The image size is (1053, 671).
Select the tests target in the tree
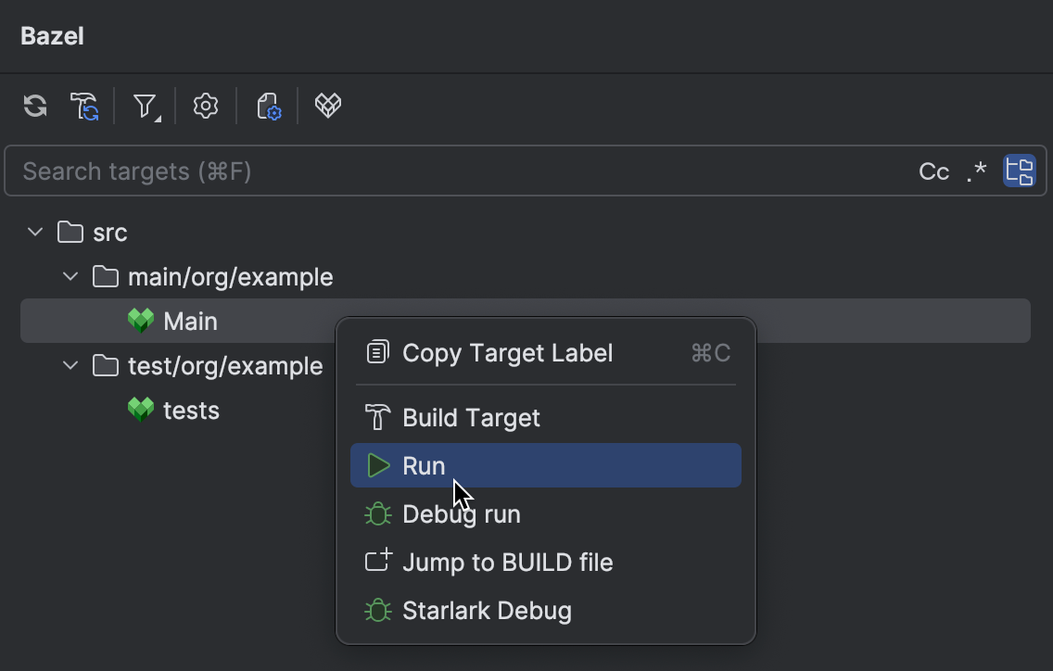[x=193, y=410]
